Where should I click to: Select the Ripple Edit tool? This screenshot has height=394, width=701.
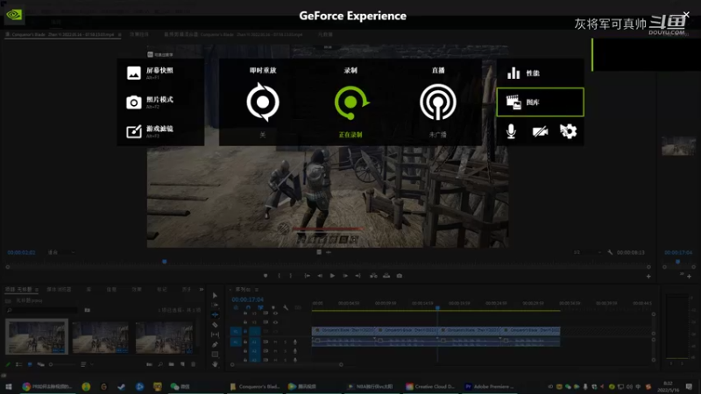click(x=215, y=315)
